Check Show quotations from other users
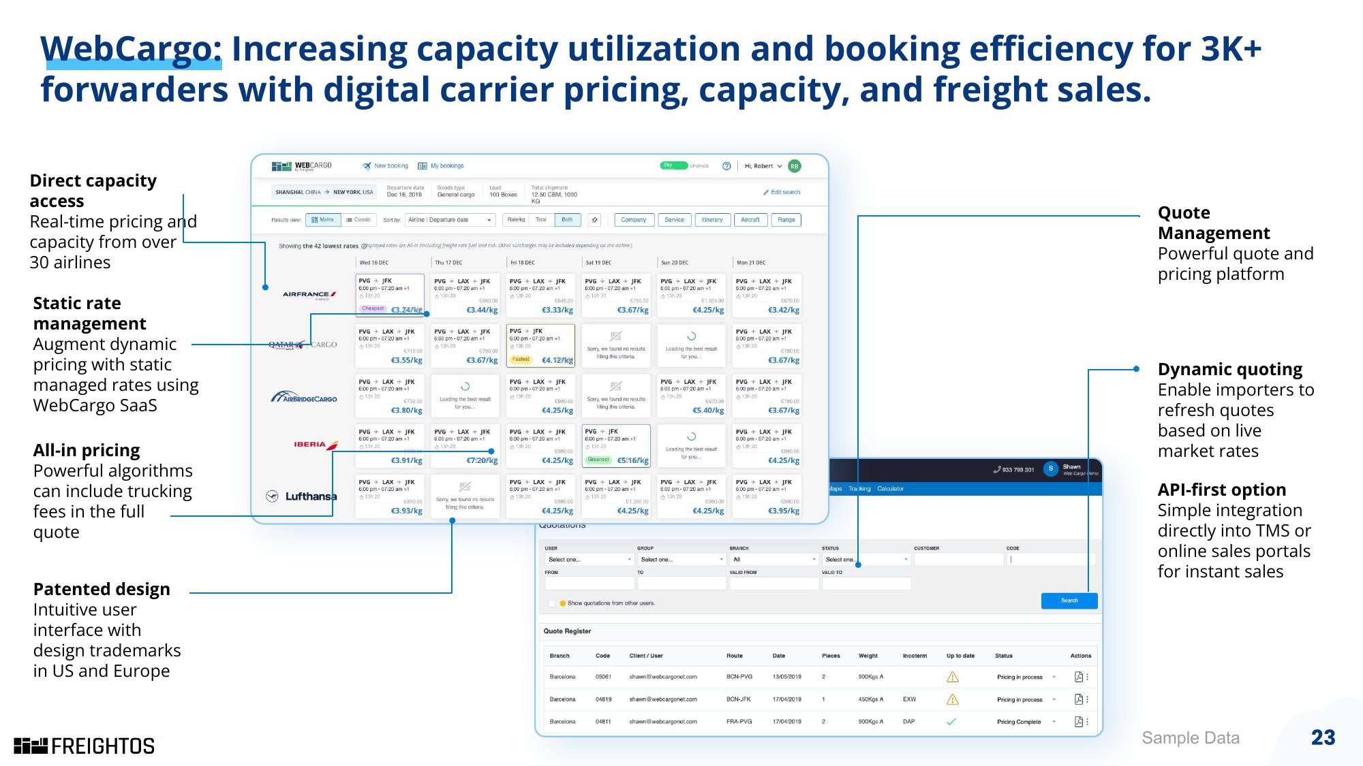 click(552, 603)
